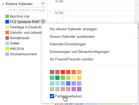The image size is (139, 105).
Task: Select the Feiertage in Deutsch calendar name
Action: click(26, 27)
